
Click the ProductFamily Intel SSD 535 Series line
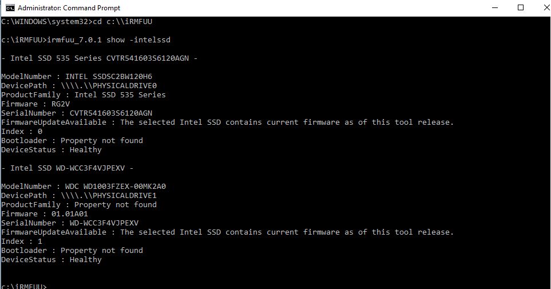click(x=84, y=94)
